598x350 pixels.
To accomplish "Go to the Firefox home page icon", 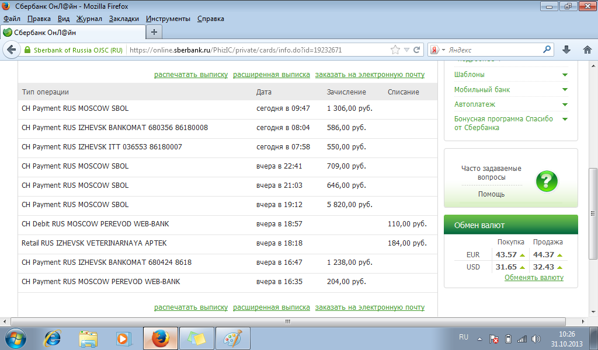I will coord(587,50).
